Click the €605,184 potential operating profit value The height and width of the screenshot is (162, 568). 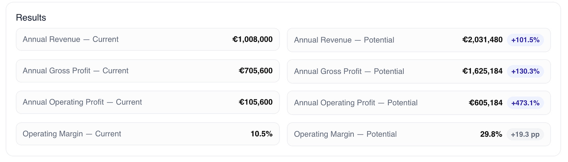[x=485, y=103]
